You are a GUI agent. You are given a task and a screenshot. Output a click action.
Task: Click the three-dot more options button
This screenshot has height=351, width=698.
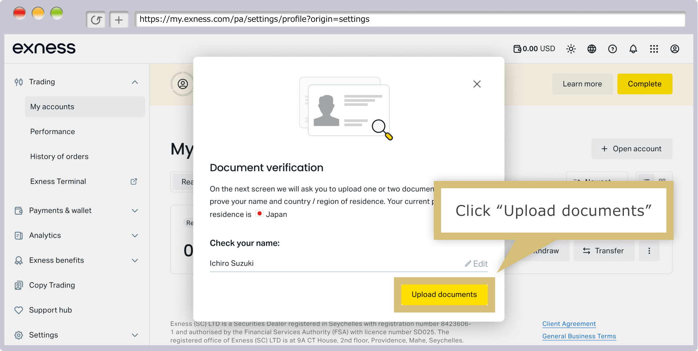pyautogui.click(x=649, y=251)
